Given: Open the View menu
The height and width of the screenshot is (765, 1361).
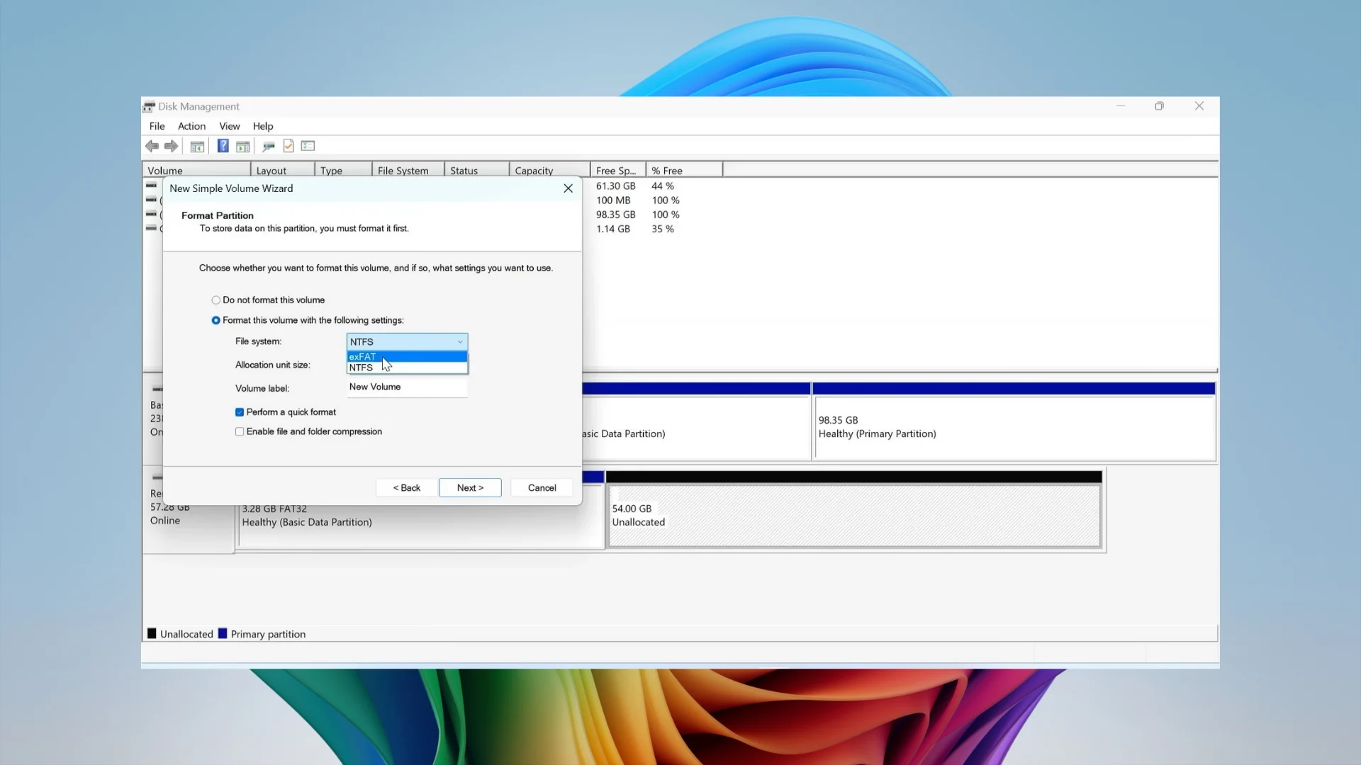Looking at the screenshot, I should click(229, 126).
